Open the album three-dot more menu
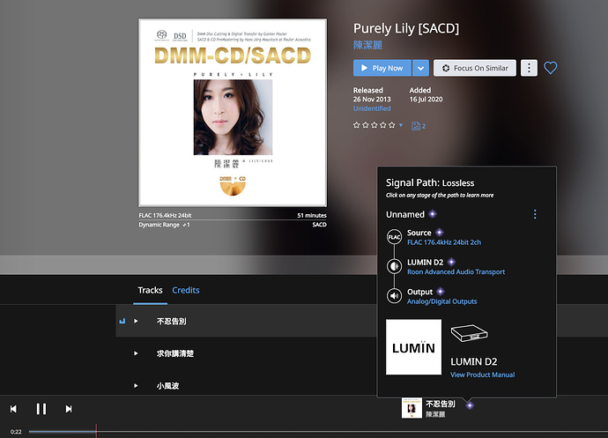Image resolution: width=608 pixels, height=438 pixels. pyautogui.click(x=529, y=68)
